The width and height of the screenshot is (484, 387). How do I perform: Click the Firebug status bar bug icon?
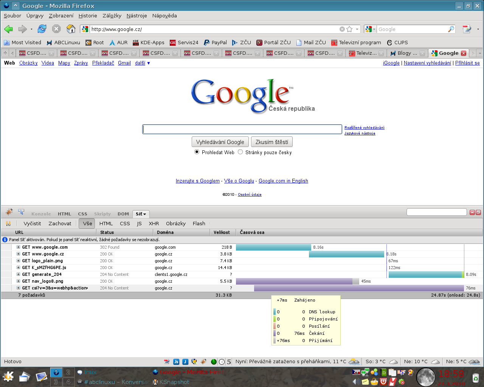(x=203, y=362)
